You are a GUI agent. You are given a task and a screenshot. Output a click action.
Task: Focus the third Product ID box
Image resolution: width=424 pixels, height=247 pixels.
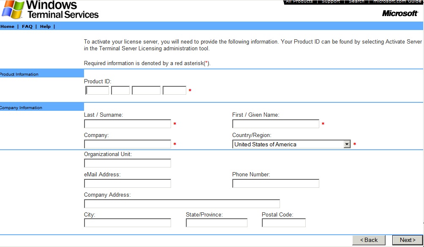pyautogui.click(x=146, y=90)
